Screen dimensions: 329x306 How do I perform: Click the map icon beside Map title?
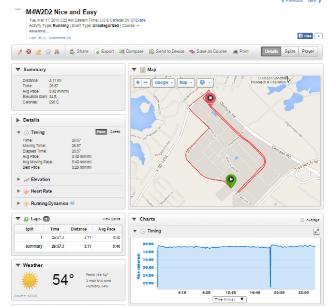click(143, 70)
